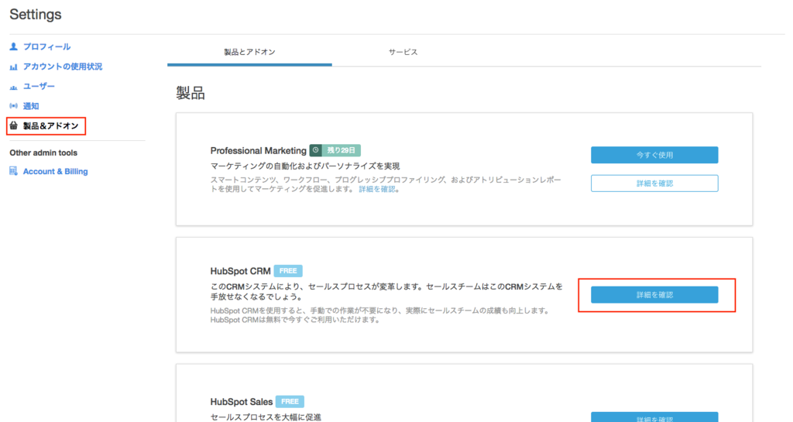
Task: Click FREE badge next to HubSpot Sales
Action: [290, 401]
